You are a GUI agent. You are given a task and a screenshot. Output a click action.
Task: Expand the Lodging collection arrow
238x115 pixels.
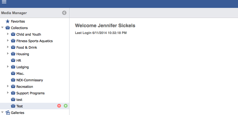[x=8, y=67]
